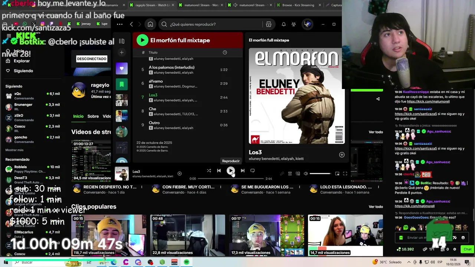Add Los3 to library from Now Playing panel
The image size is (475, 267).
pos(342,155)
